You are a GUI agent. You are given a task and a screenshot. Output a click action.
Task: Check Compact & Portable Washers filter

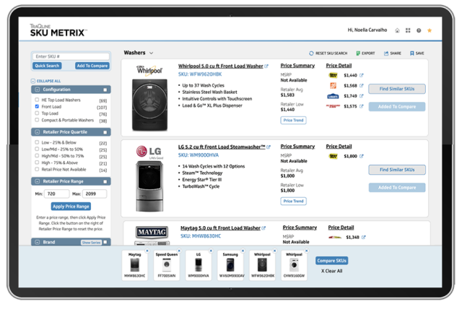[x=37, y=120]
